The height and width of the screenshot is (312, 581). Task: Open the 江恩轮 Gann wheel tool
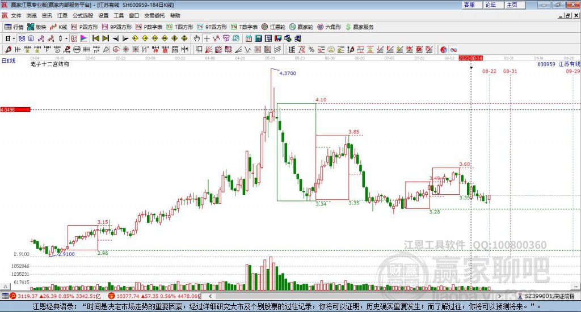(273, 27)
